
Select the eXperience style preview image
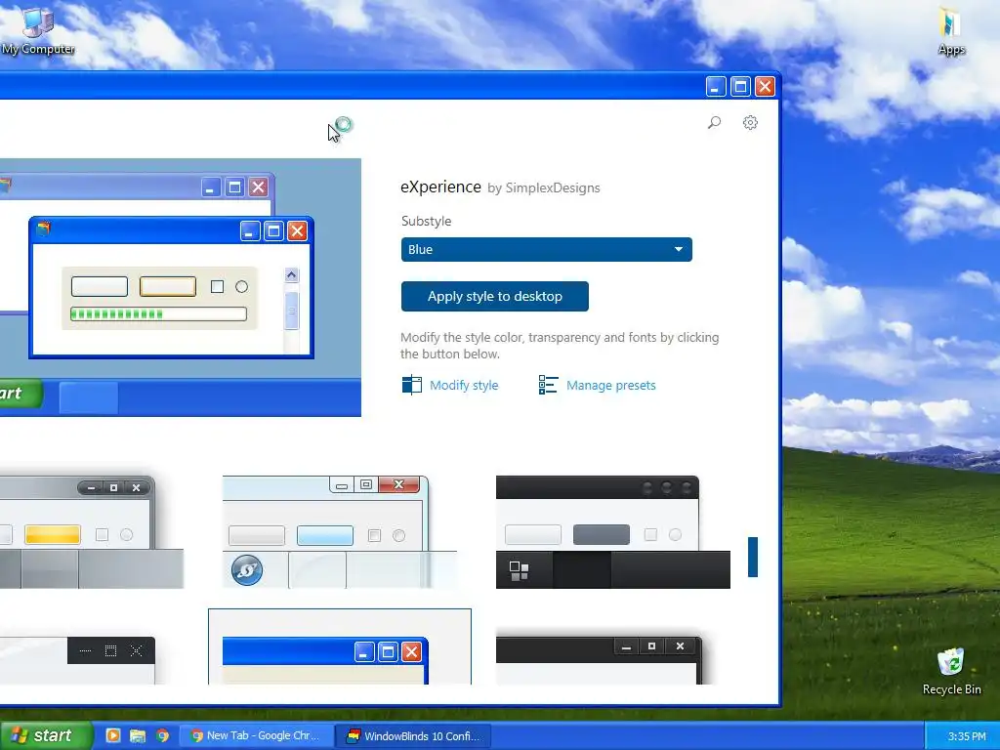click(x=181, y=288)
